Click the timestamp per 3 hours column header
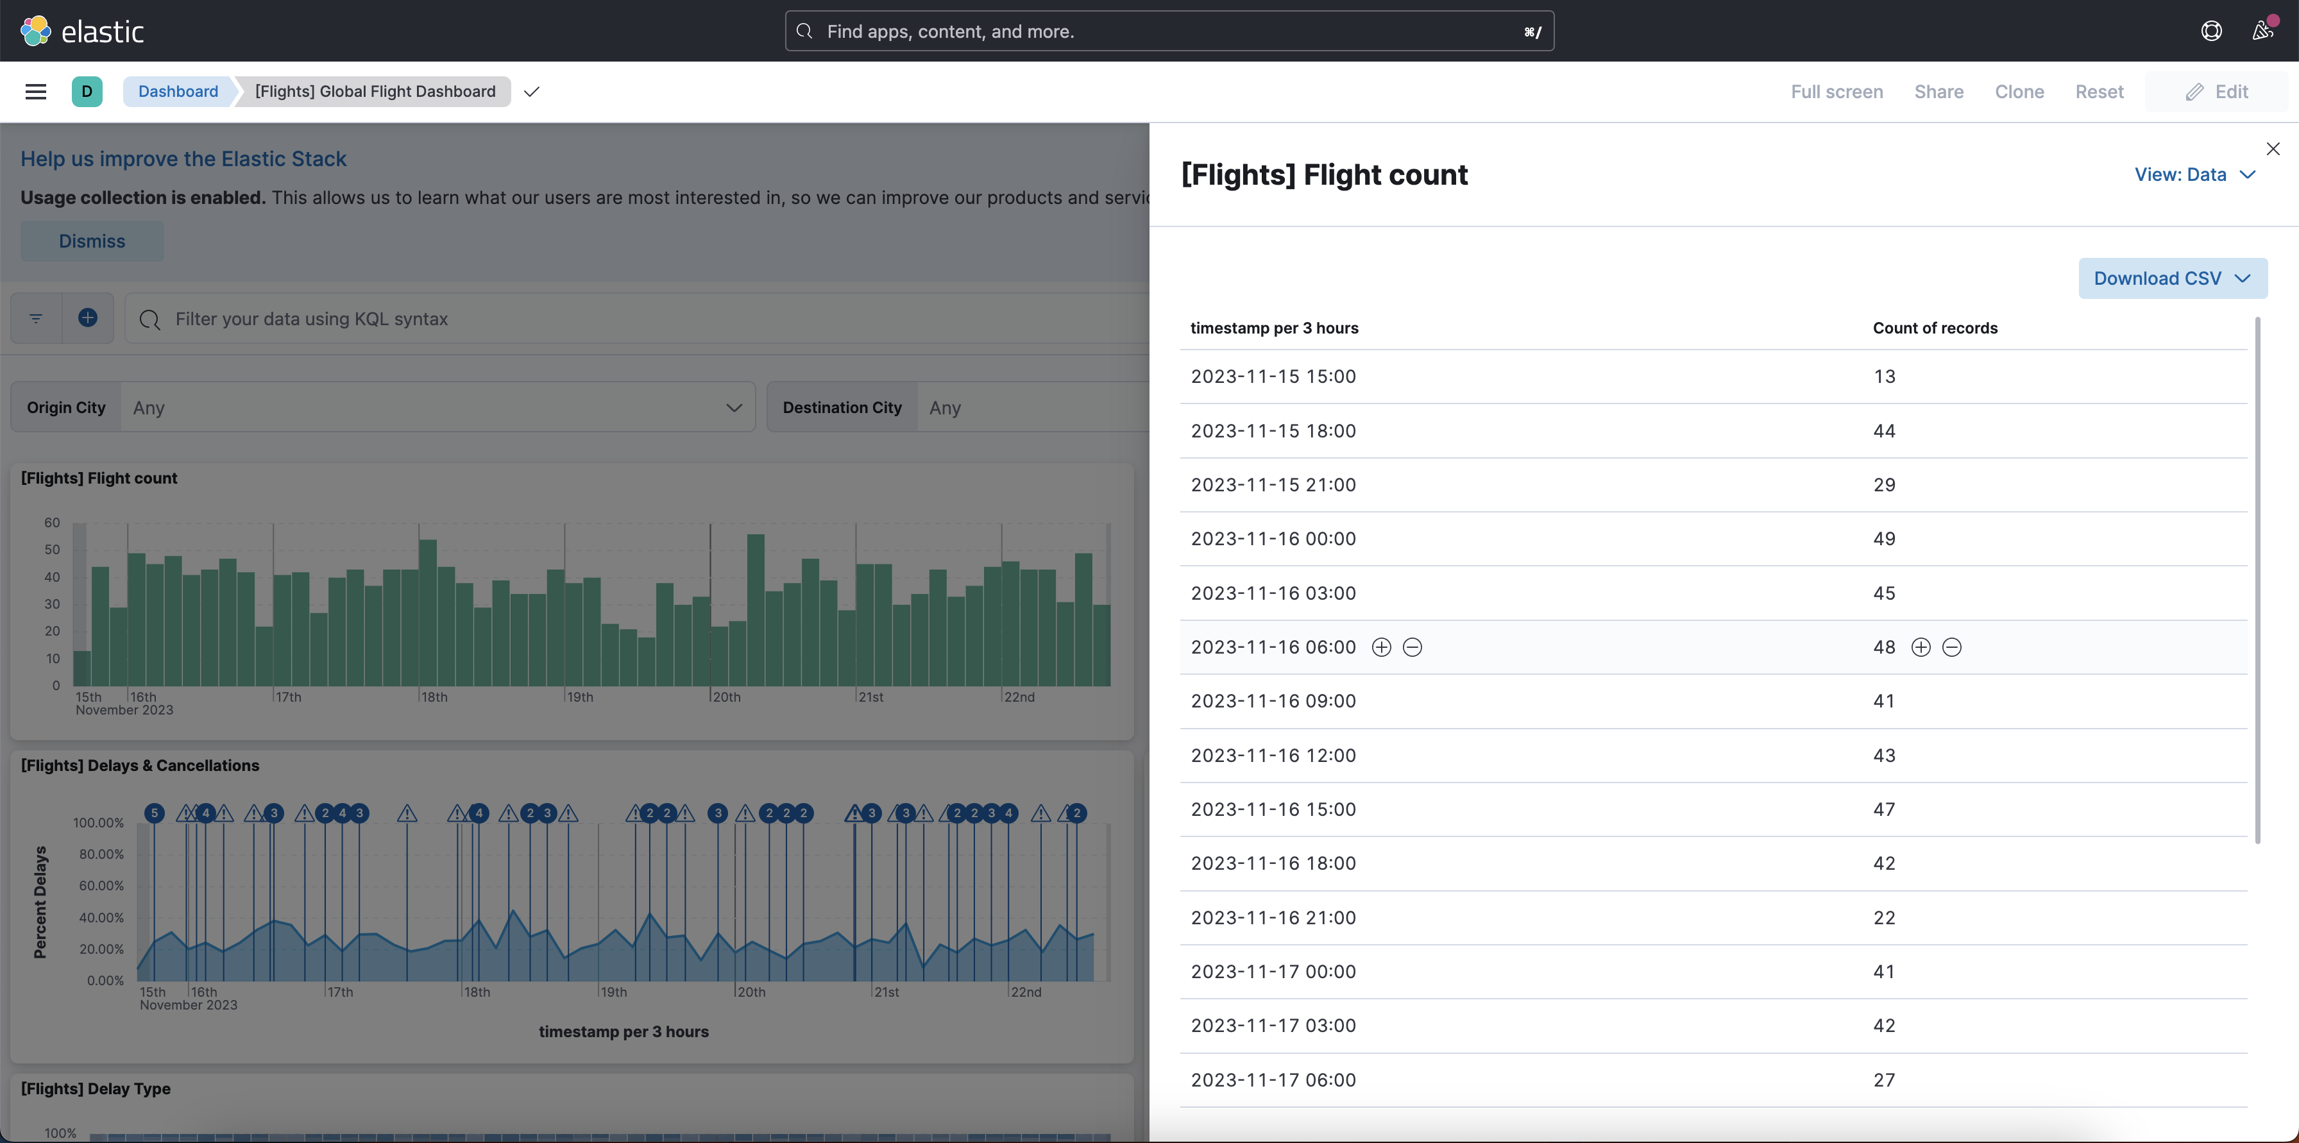2299x1143 pixels. tap(1273, 328)
